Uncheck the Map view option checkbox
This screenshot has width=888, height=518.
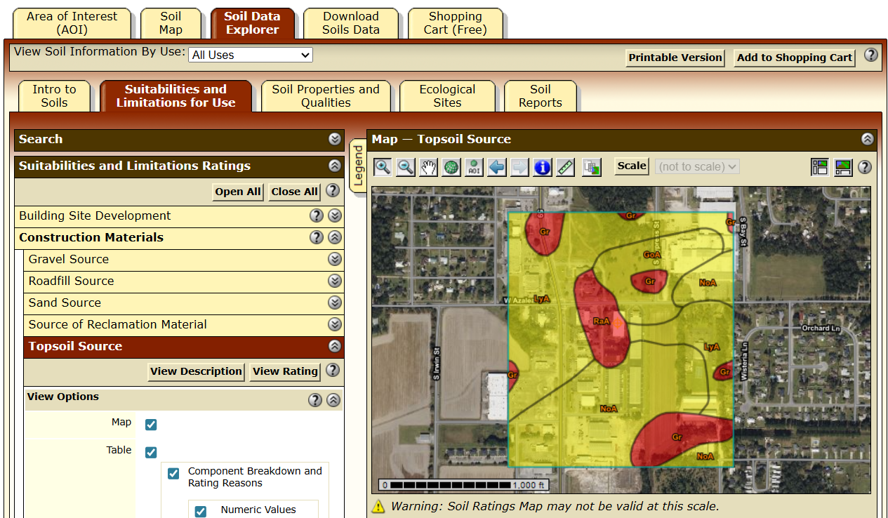coord(151,425)
